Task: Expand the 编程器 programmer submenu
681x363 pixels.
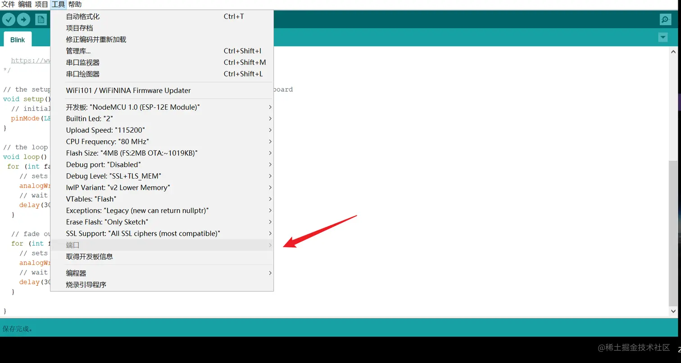Action: tap(162, 273)
